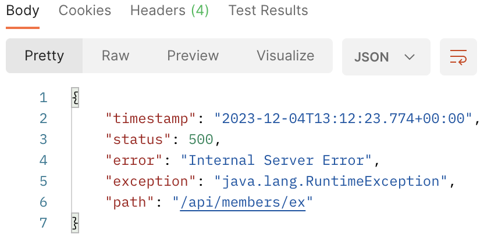This screenshot has height=238, width=498.
Task: Click the "java.lang.RuntimeException" value
Action: [331, 181]
